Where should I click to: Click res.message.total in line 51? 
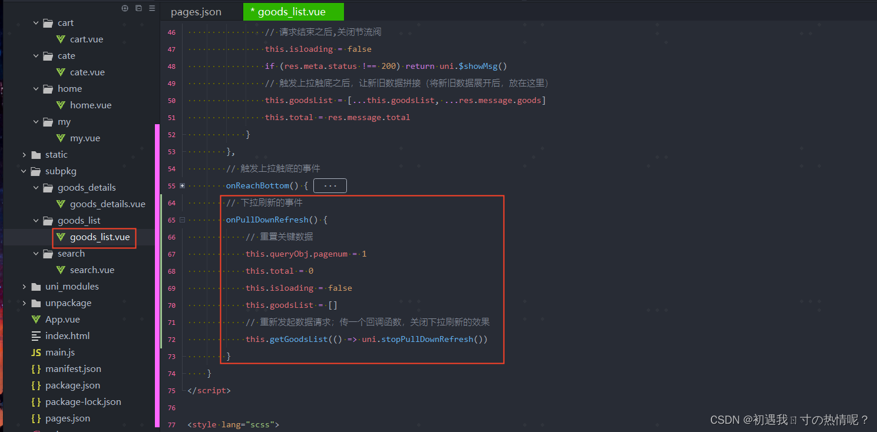369,118
